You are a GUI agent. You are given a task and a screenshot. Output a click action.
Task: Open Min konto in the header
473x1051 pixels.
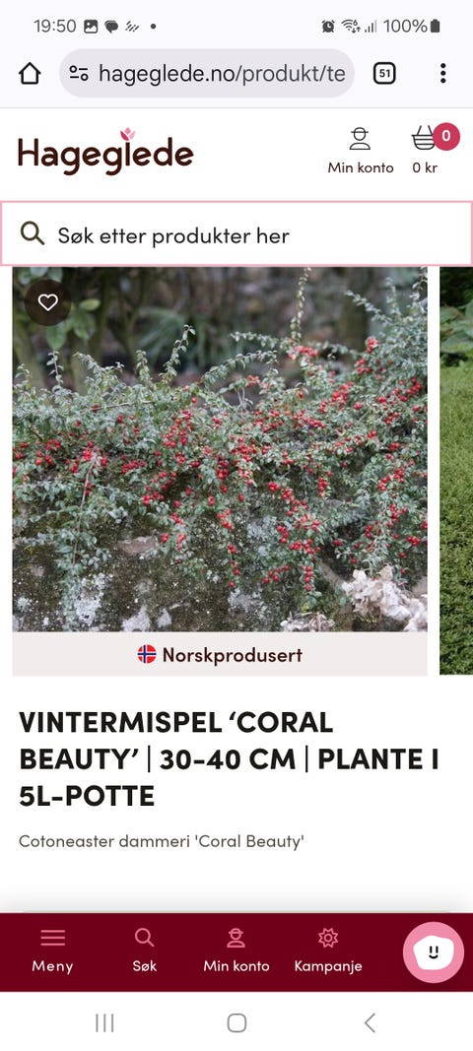tap(361, 151)
